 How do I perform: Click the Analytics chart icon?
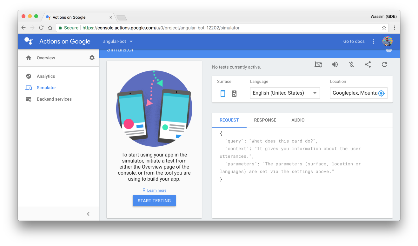[29, 76]
